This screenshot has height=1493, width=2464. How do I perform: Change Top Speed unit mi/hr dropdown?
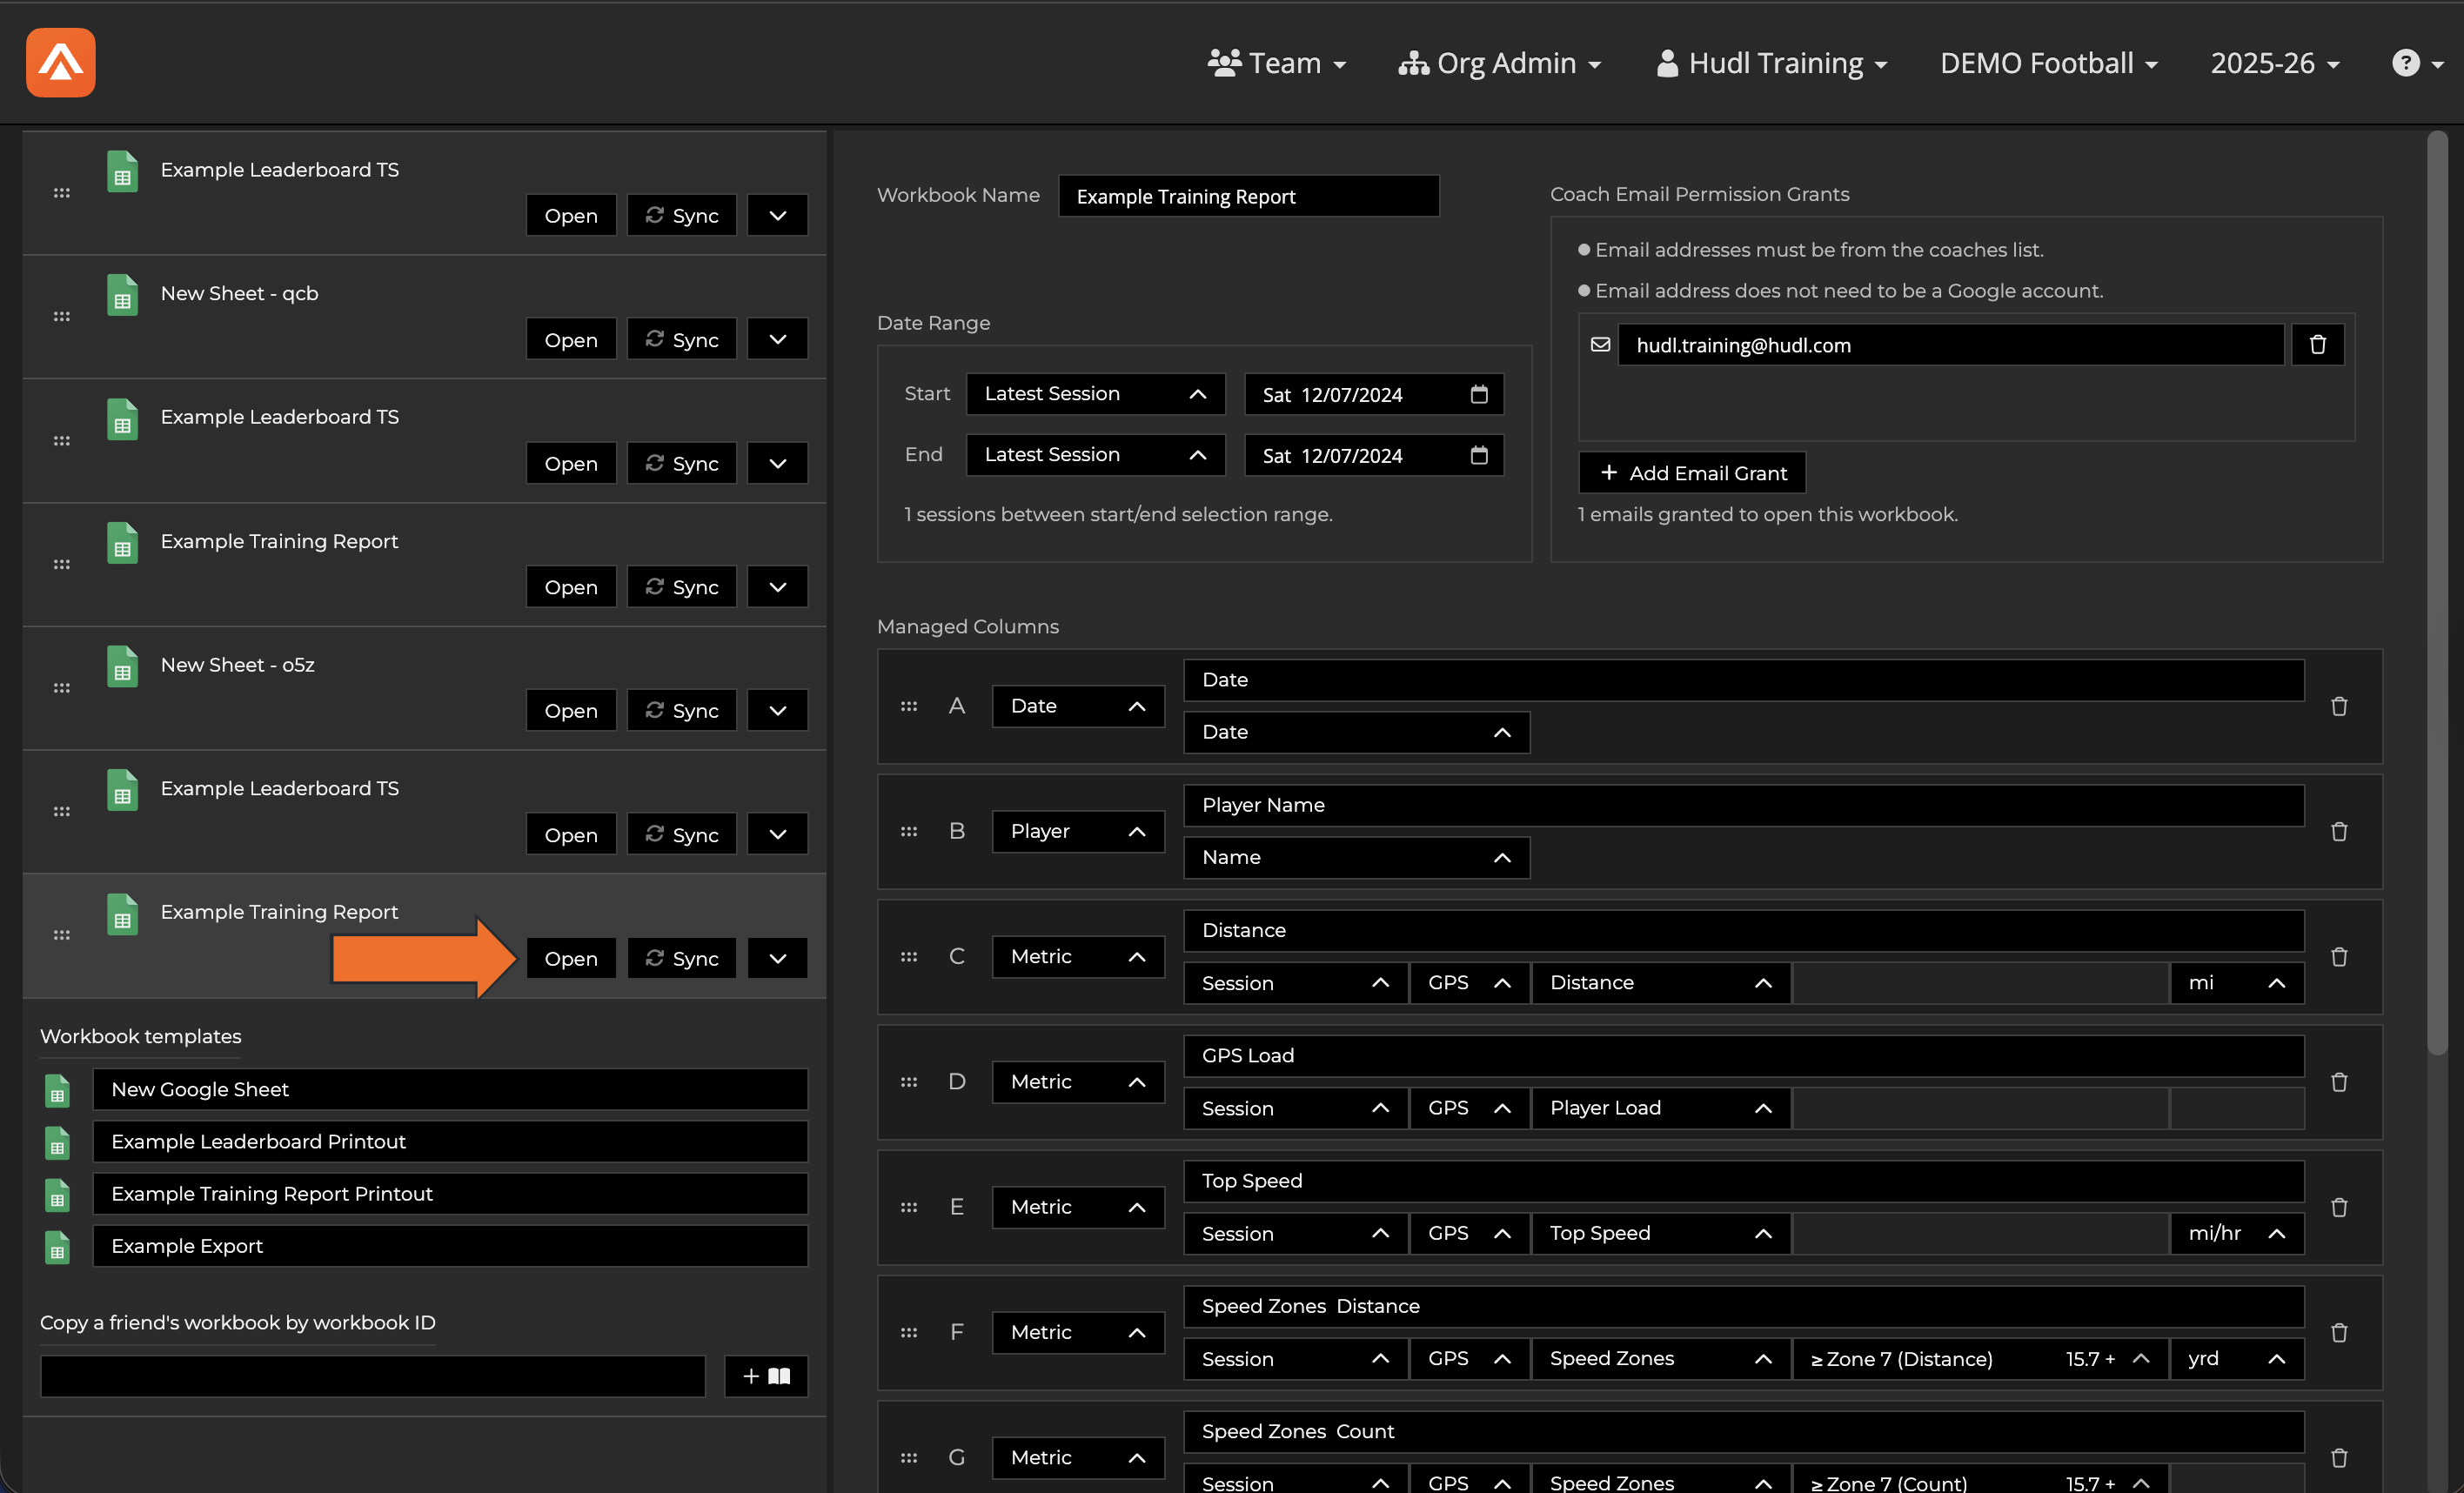[2236, 1233]
